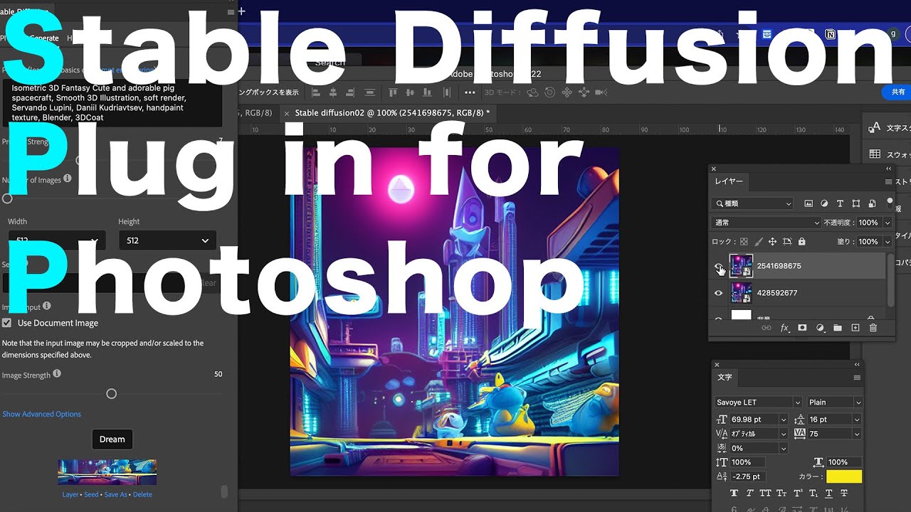Open the Layers panel menu
This screenshot has height=512, width=911.
pos(888,182)
